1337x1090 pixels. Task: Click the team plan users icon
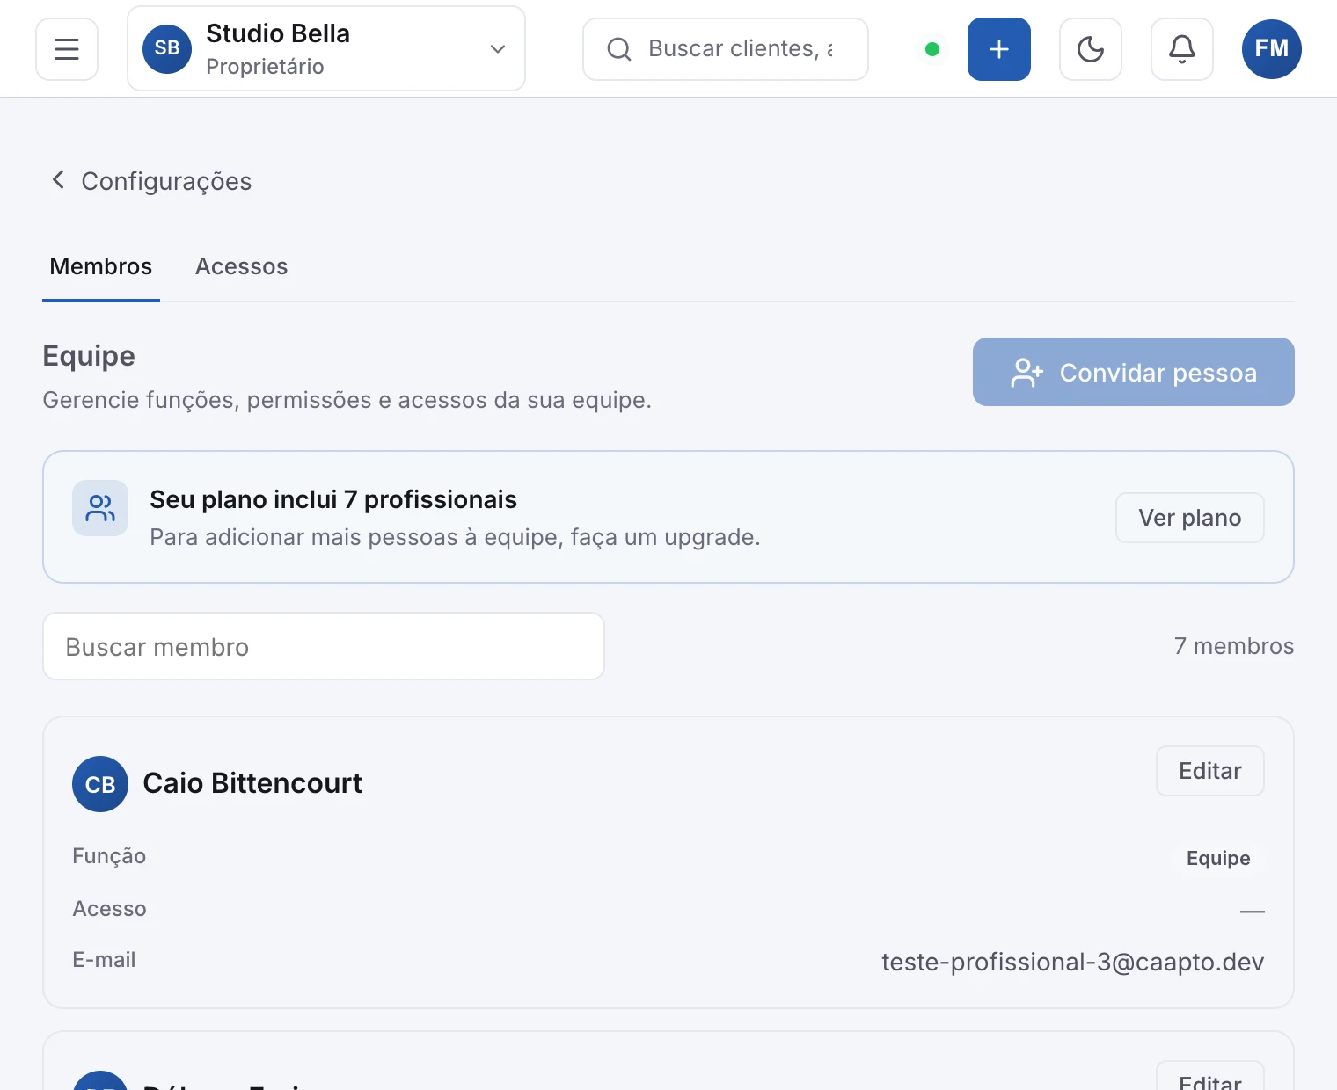100,508
